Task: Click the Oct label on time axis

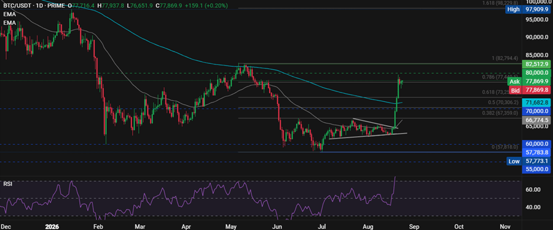Action: click(x=459, y=226)
